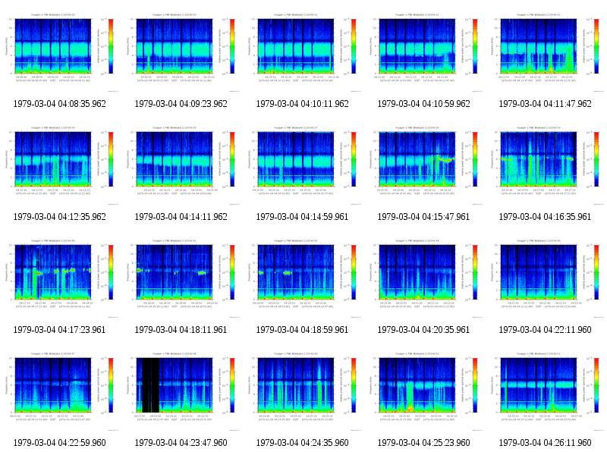Click caption text '1979-03-04 04:22:59.960'
This screenshot has height=452, width=607.
[x=60, y=443]
